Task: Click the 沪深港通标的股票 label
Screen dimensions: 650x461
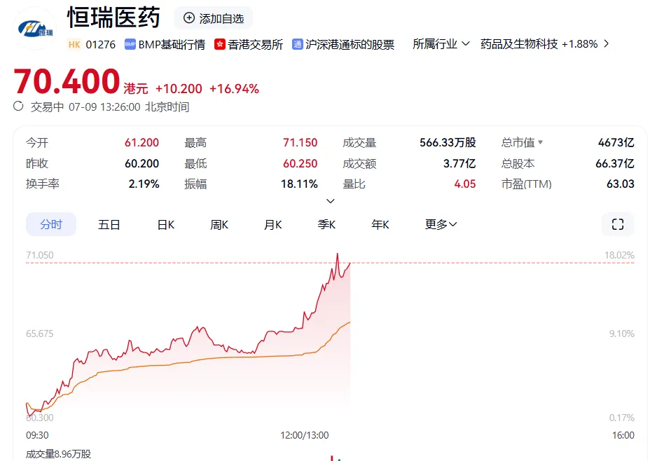Action: [x=350, y=44]
